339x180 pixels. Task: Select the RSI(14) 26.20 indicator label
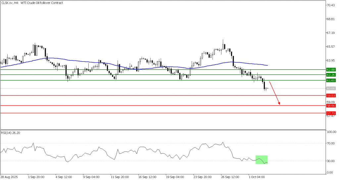11,132
